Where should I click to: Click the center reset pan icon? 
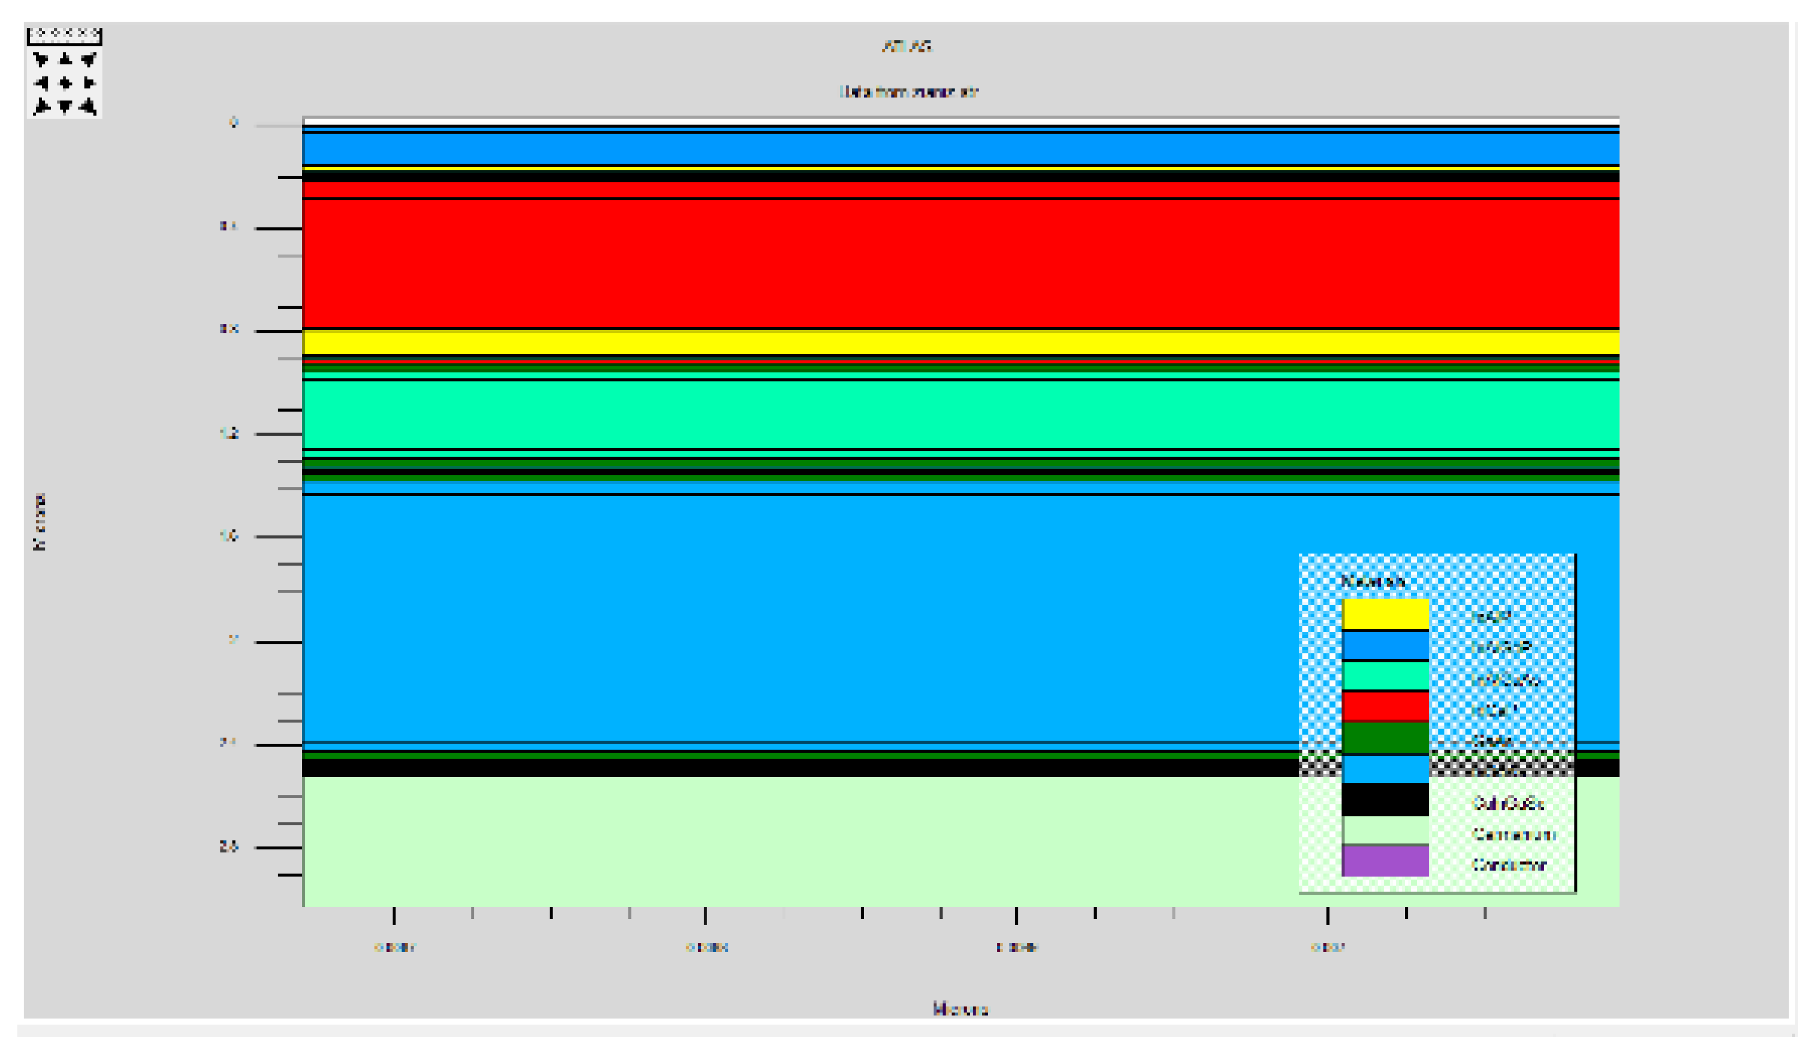65,83
